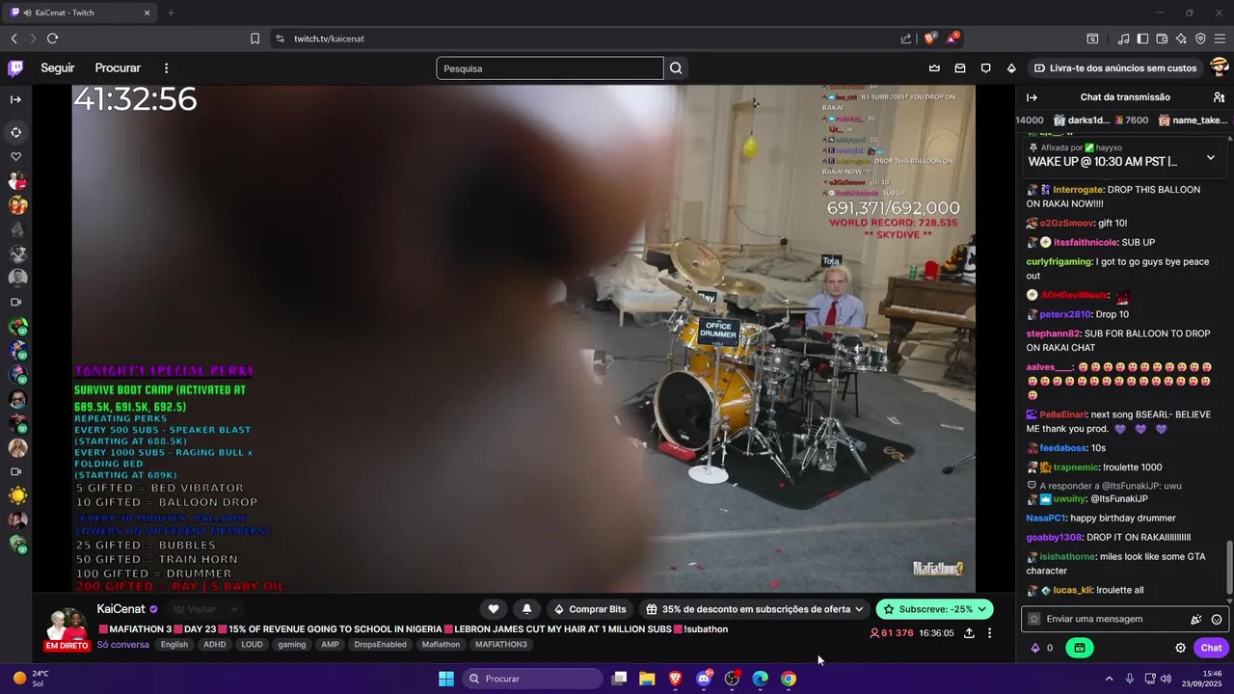The image size is (1234, 694).
Task: Open Brave Wallet icon
Action: click(1162, 39)
